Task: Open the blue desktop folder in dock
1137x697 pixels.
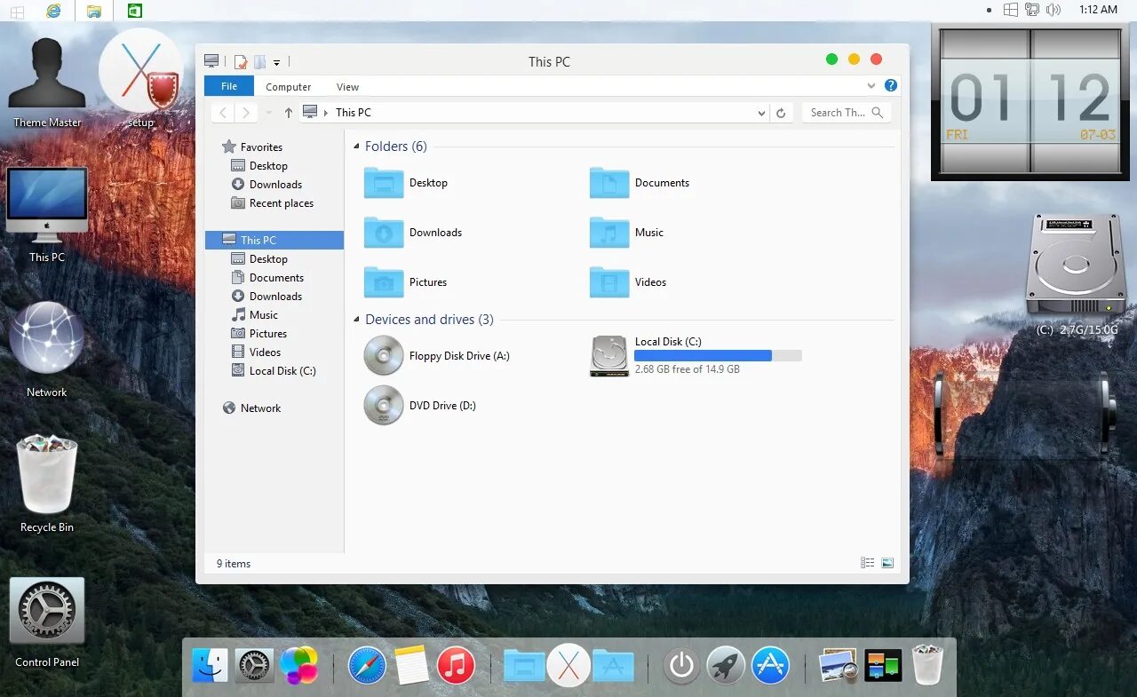Action: pyautogui.click(x=524, y=665)
